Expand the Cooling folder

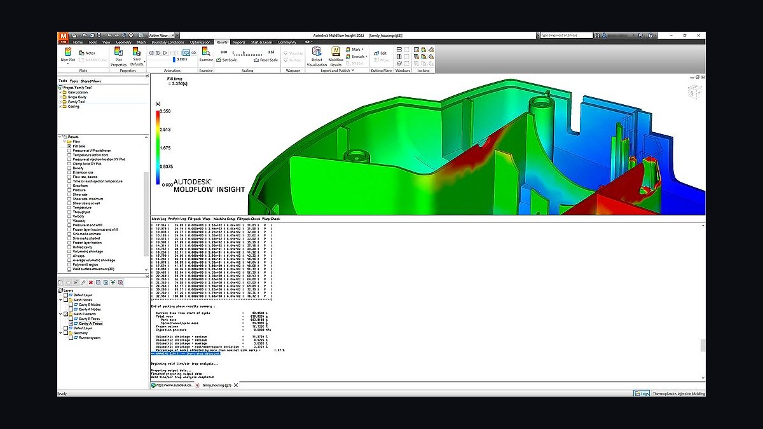(x=60, y=106)
